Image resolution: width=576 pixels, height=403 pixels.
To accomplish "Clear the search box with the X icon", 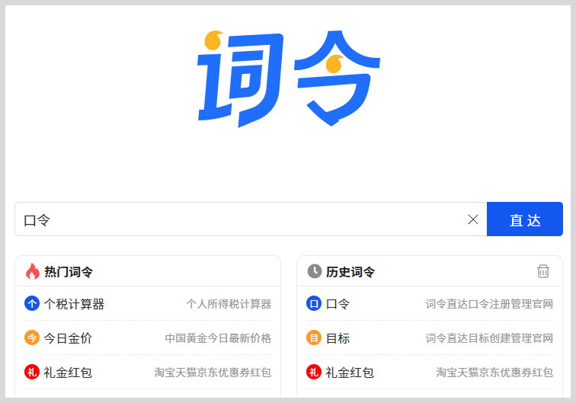I will (473, 219).
